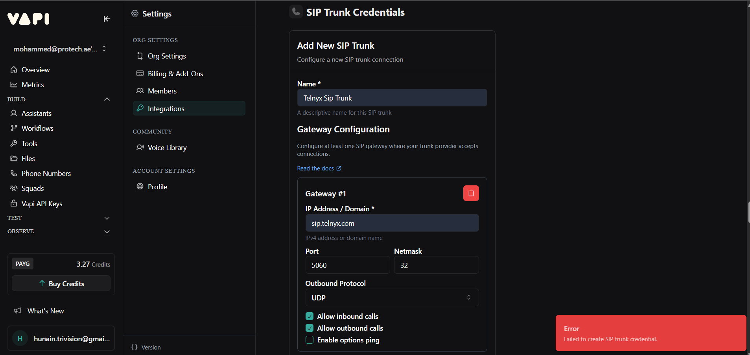Click the Files folder icon
This screenshot has width=750, height=355.
click(14, 158)
